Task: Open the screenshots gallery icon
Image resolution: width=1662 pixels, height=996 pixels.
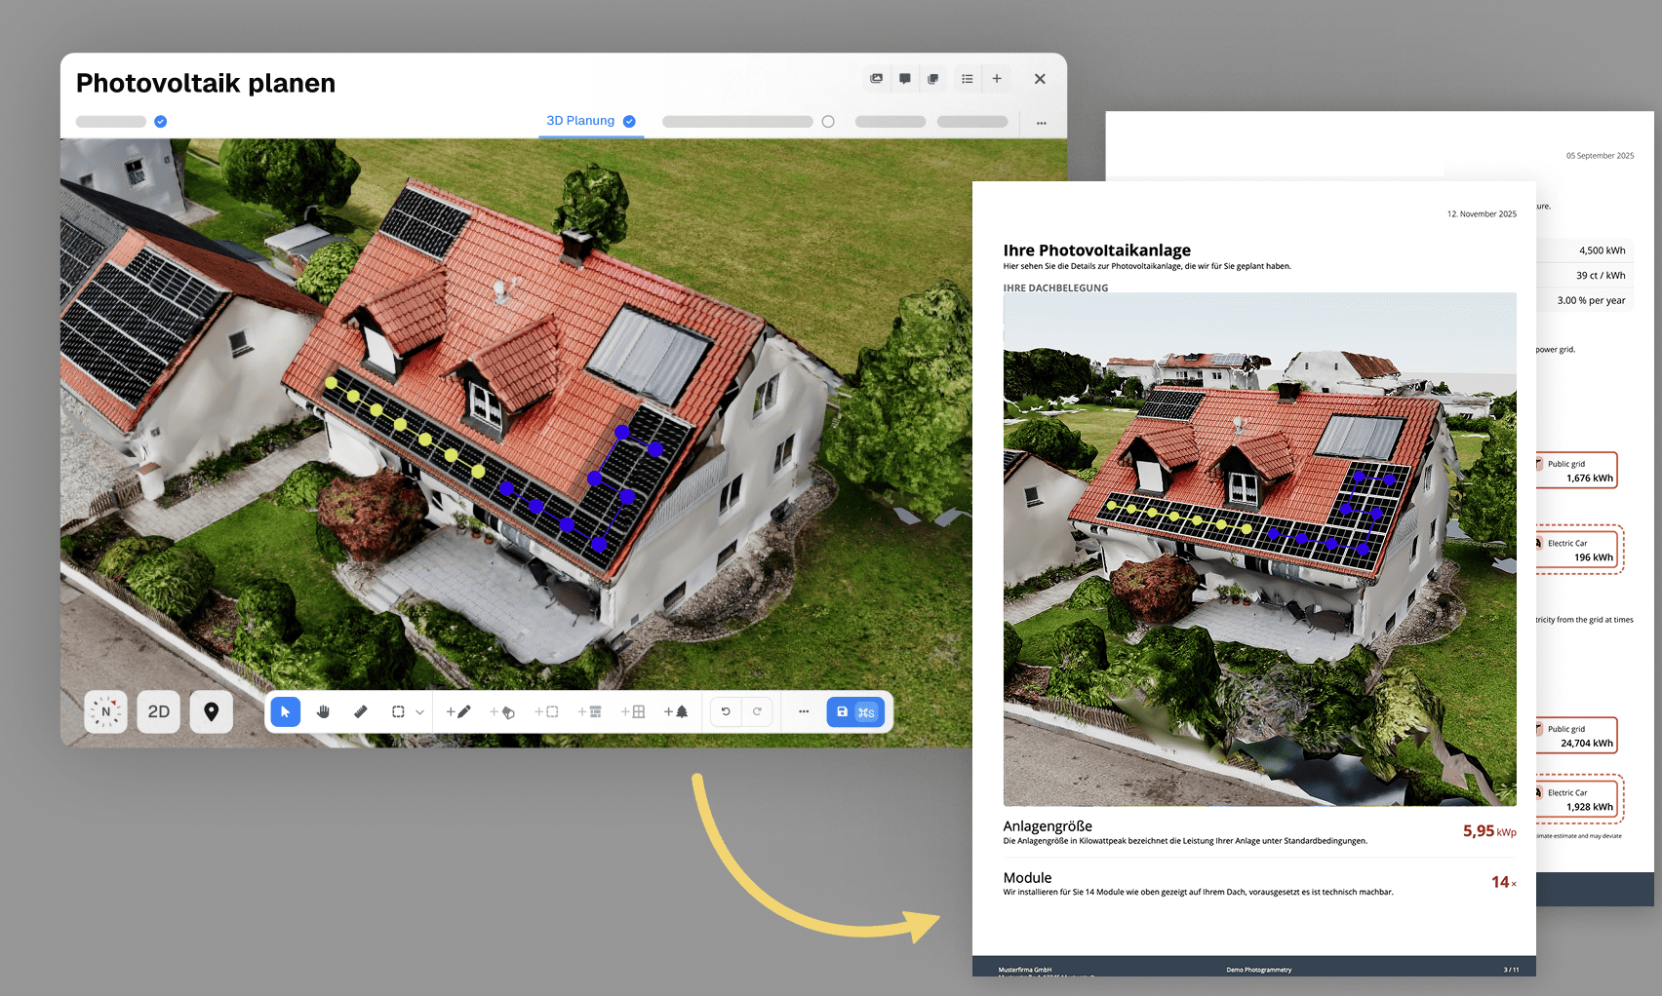Action: coord(875,79)
